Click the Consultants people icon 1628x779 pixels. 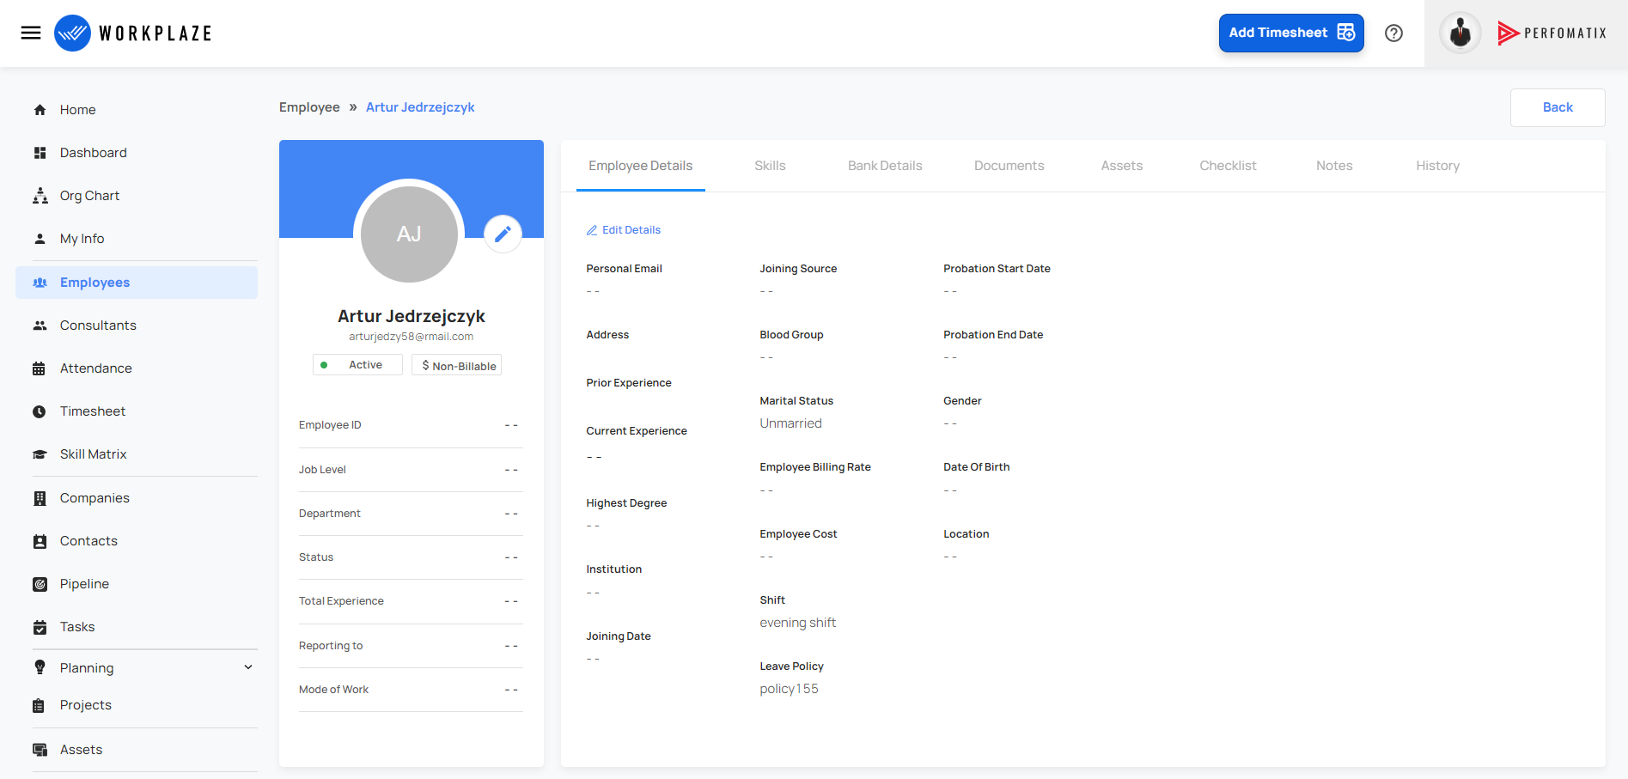pyautogui.click(x=40, y=326)
